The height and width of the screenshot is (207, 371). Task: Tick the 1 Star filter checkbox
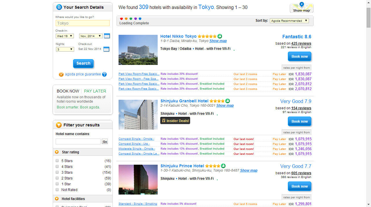(57, 184)
